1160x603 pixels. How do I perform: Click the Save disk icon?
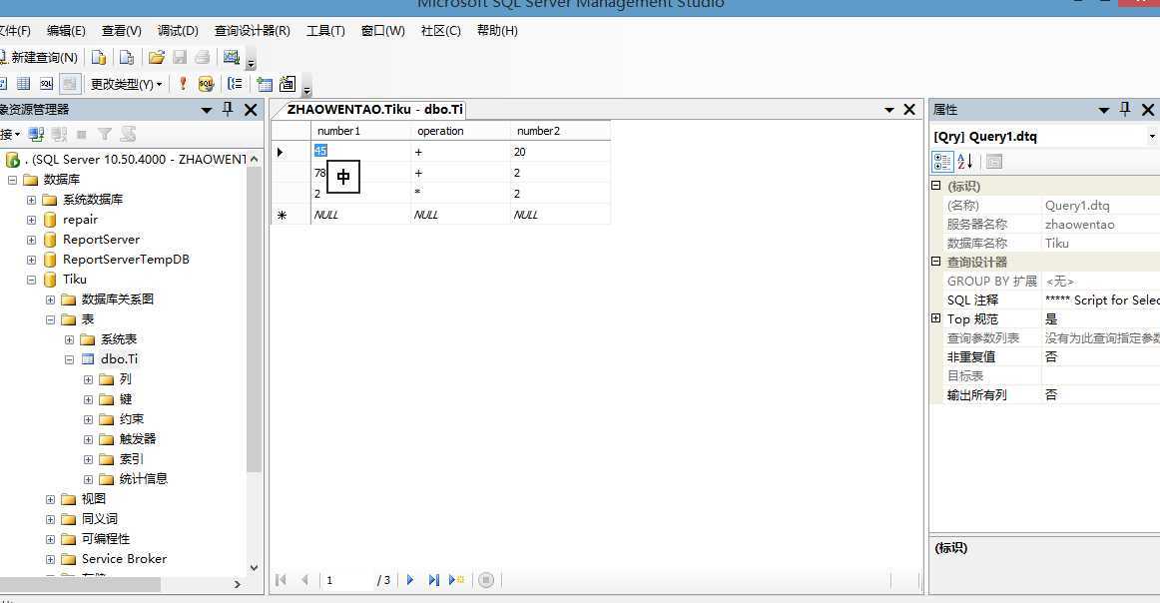(179, 58)
